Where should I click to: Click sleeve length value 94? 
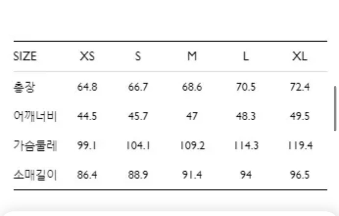[246, 175]
